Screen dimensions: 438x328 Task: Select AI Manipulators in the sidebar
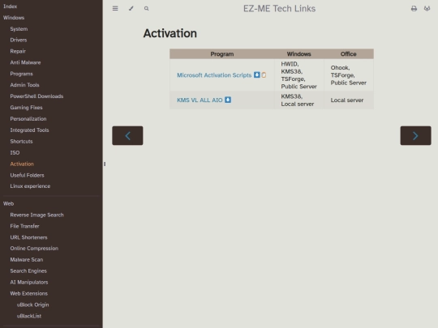click(29, 283)
